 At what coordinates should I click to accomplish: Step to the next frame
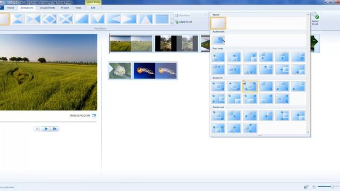(x=55, y=129)
